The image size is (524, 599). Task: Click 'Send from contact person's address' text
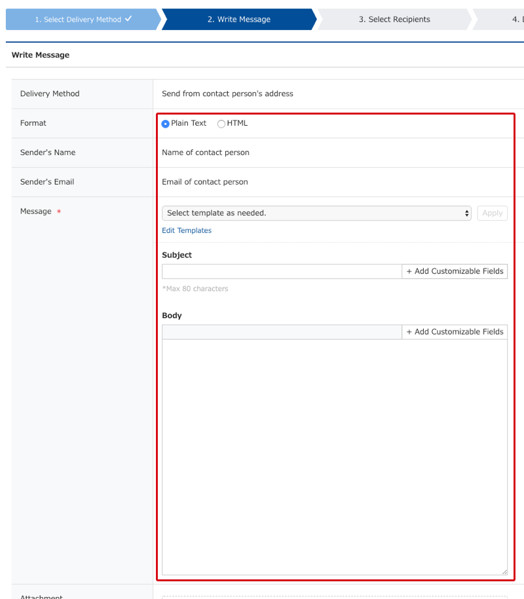227,94
